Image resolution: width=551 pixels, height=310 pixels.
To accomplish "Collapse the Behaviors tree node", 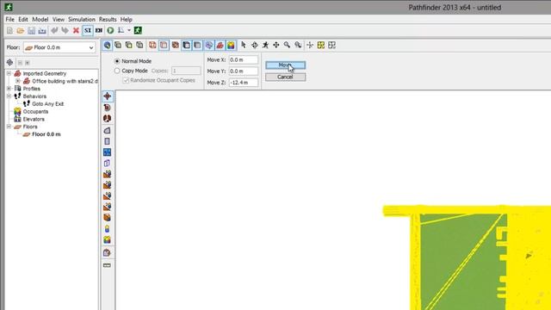I will [9, 96].
